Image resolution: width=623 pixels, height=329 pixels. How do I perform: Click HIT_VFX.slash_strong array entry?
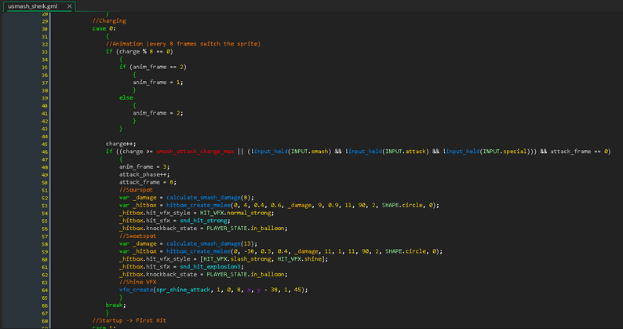[x=239, y=259]
